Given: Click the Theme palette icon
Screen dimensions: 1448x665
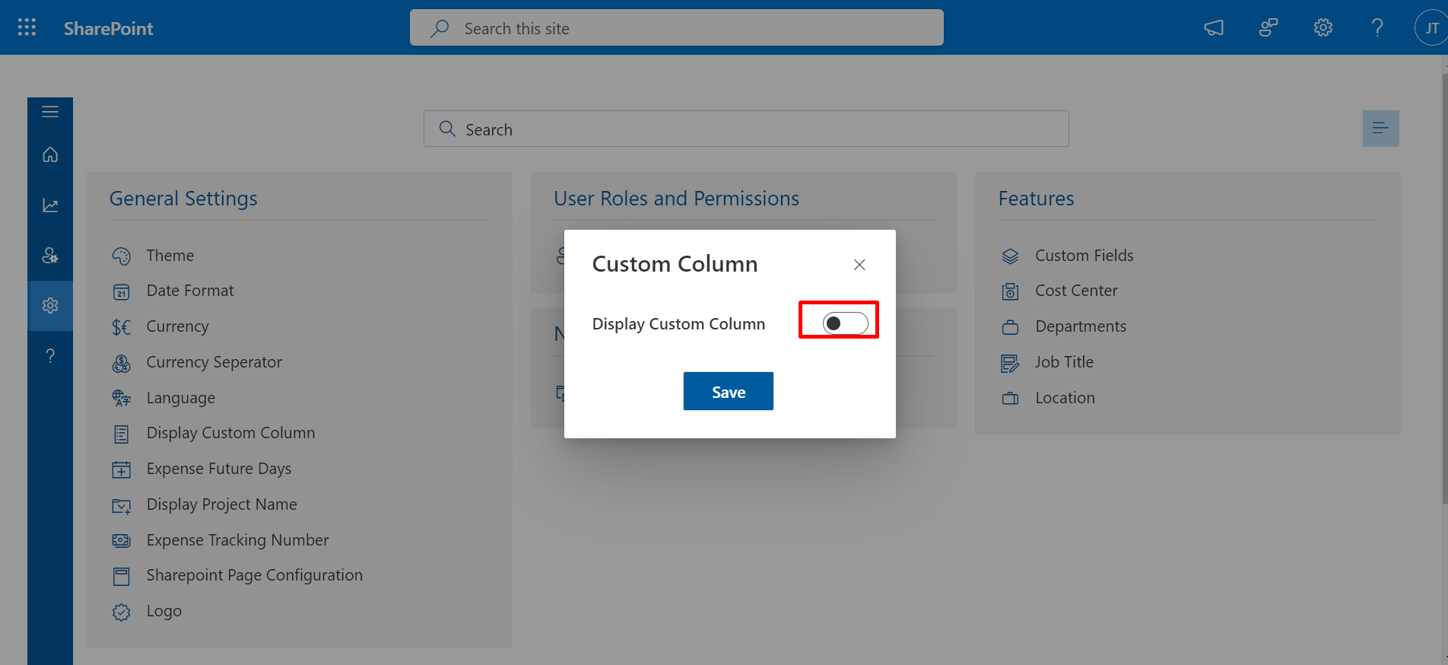Looking at the screenshot, I should [122, 256].
